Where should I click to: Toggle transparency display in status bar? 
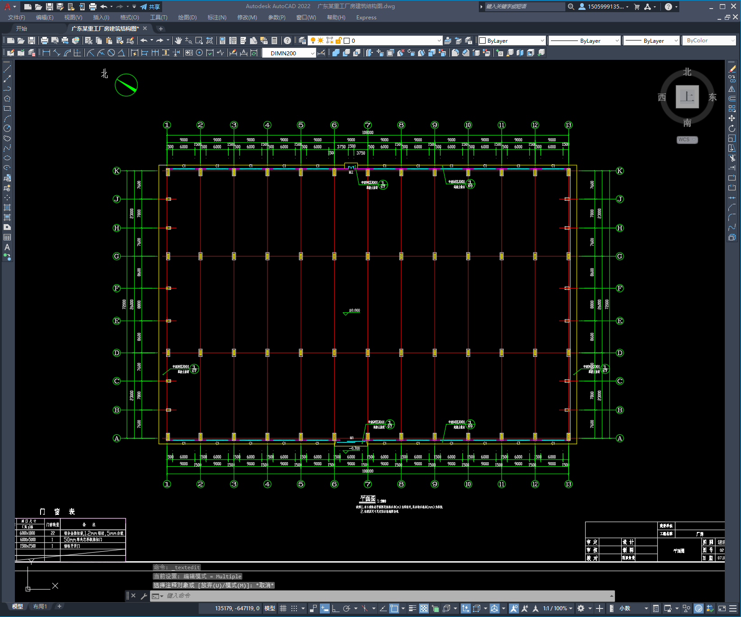point(424,608)
